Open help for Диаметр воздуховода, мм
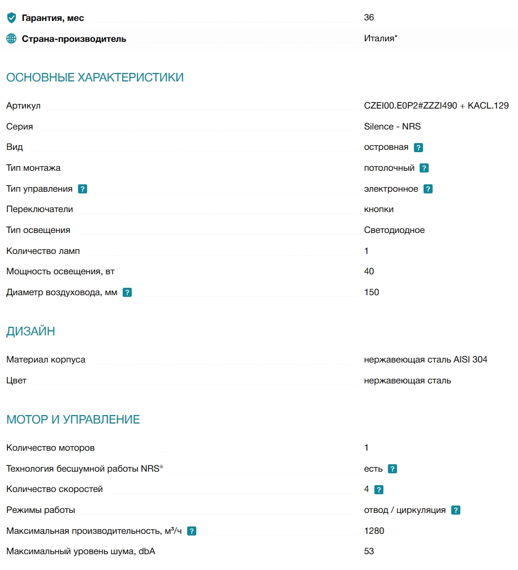Viewport: 518px width, 570px height. (127, 293)
